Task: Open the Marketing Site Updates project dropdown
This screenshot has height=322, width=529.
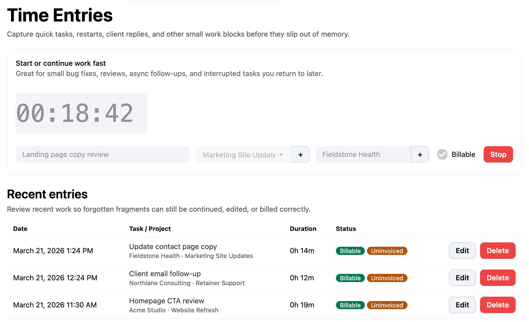Action: pos(242,154)
